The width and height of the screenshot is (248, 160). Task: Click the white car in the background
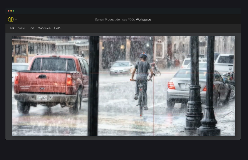[x=121, y=67]
